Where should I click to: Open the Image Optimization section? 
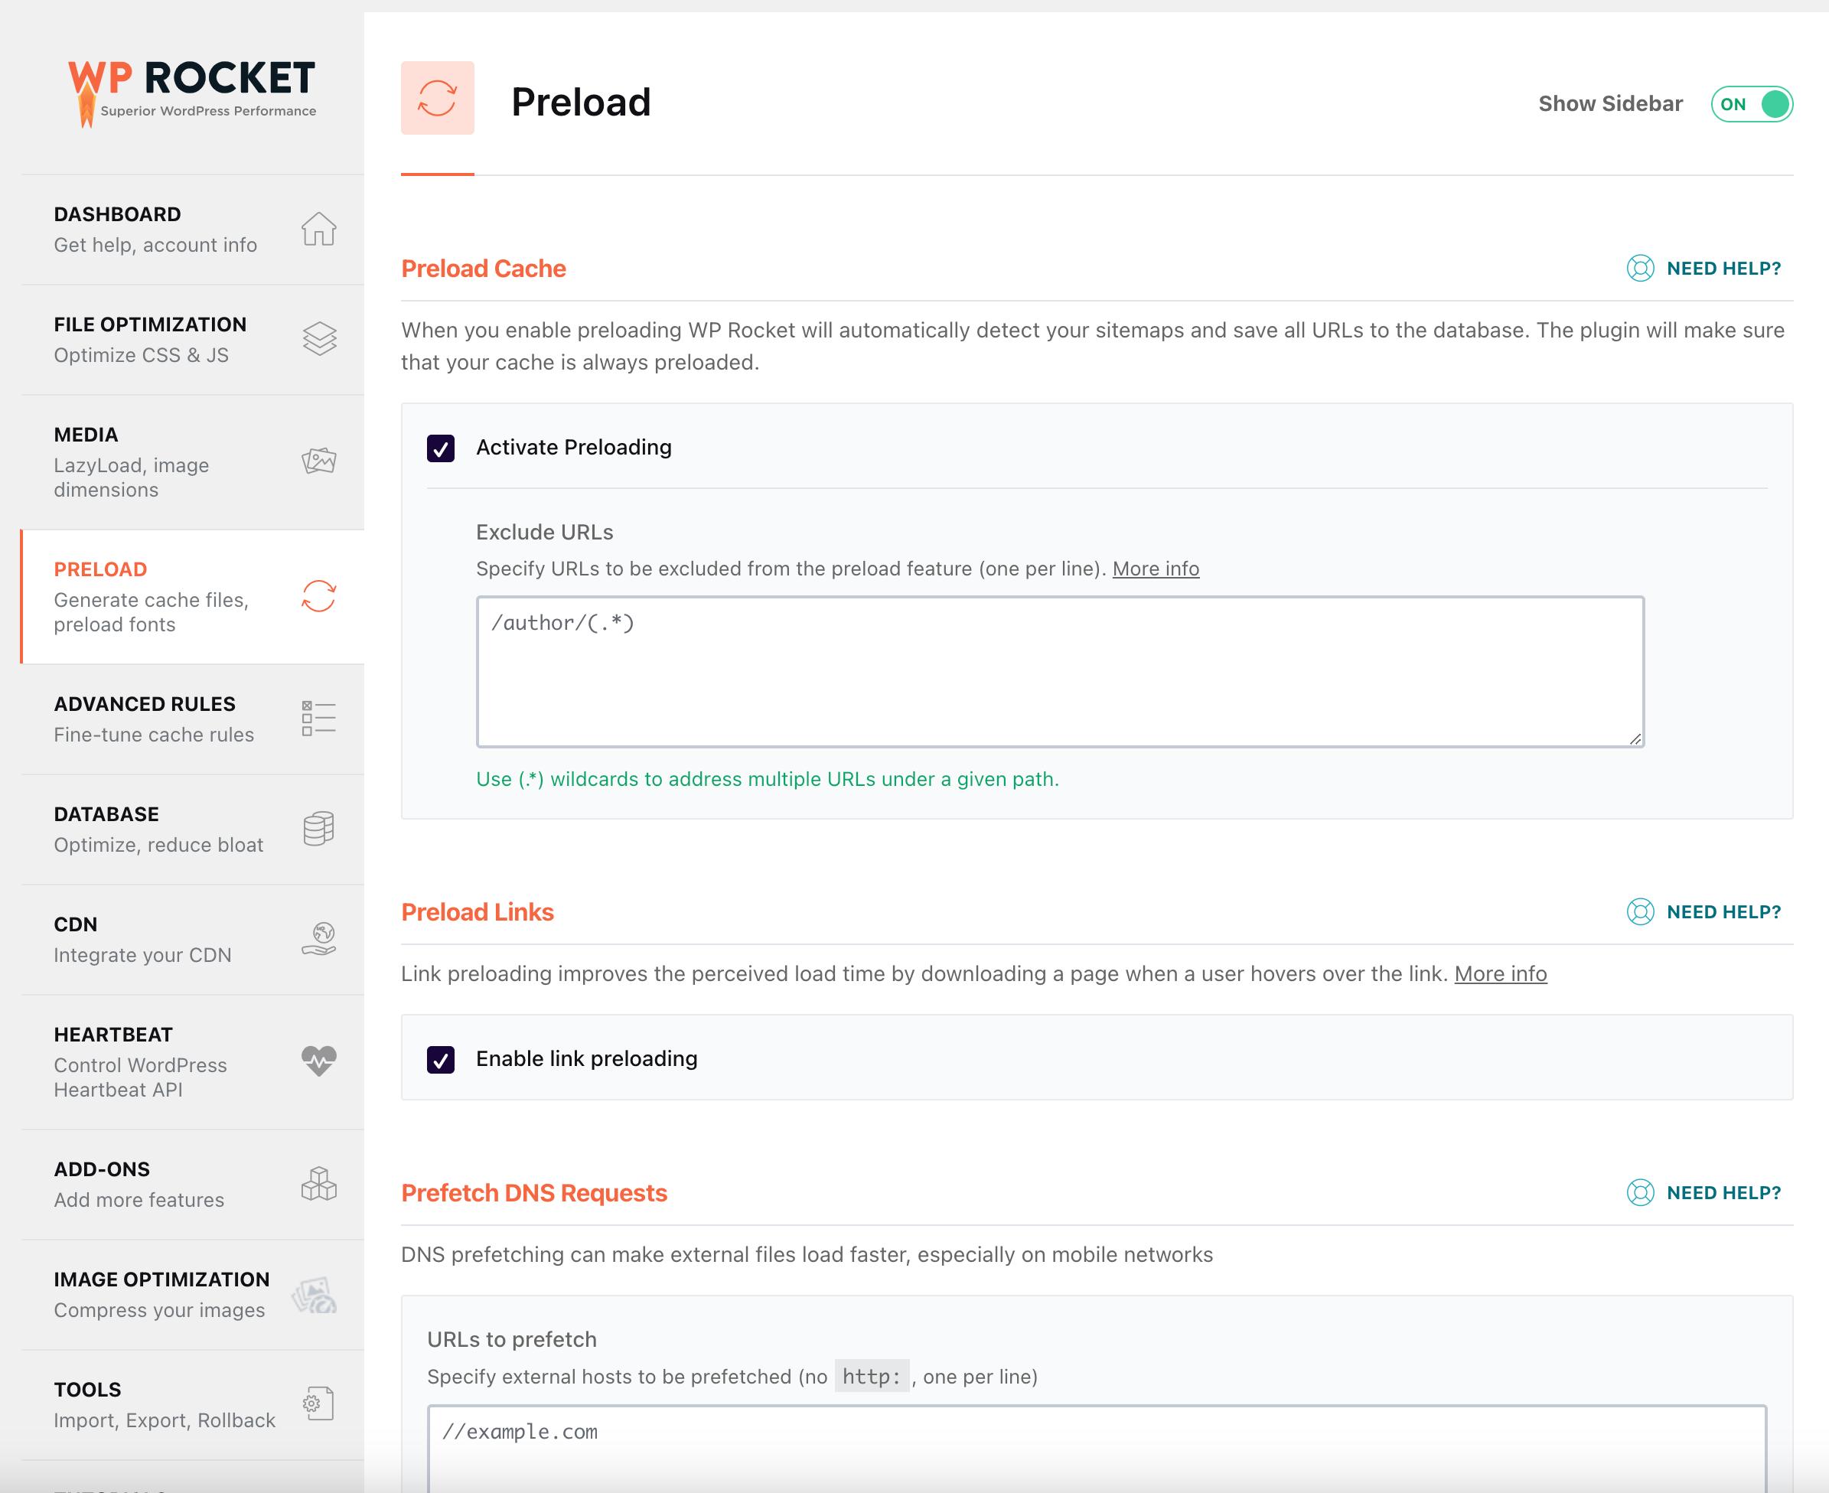click(193, 1294)
